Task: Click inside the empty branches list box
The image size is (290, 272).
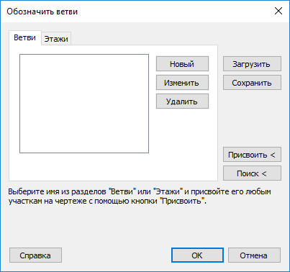Action: (x=84, y=104)
